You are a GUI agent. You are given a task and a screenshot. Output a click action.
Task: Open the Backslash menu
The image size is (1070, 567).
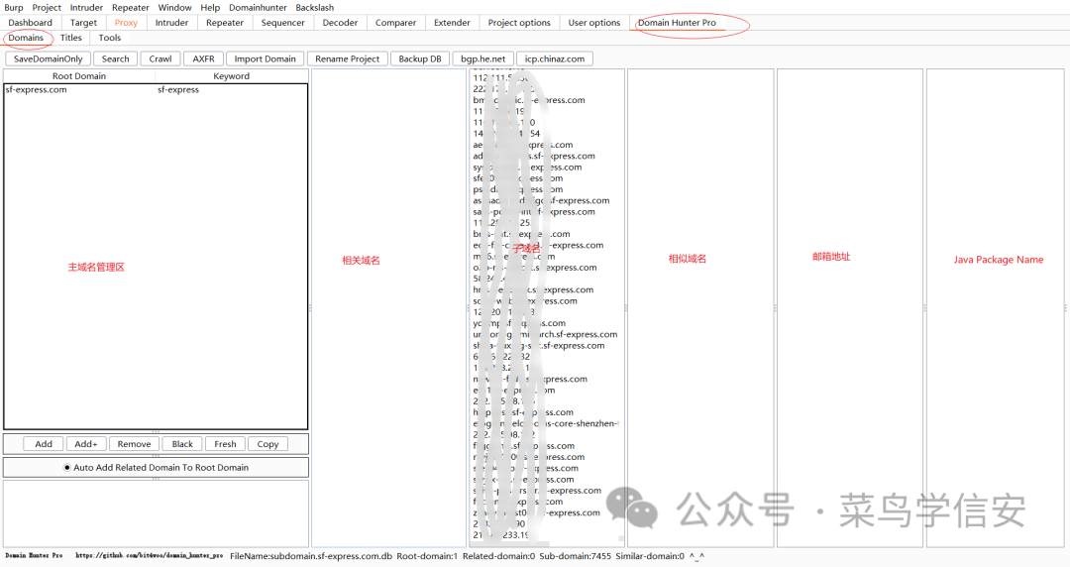pyautogui.click(x=315, y=8)
